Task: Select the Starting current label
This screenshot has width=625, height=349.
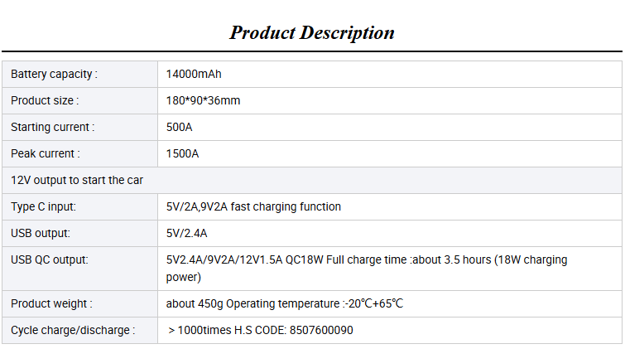Action: coord(53,128)
